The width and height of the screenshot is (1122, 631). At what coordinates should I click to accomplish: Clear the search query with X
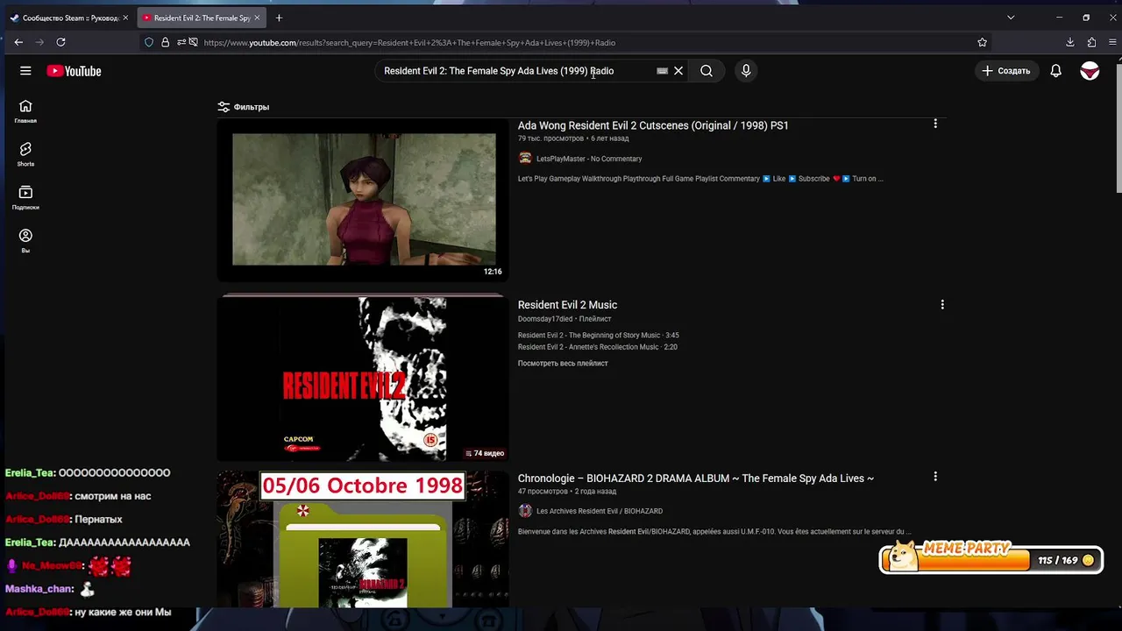(x=678, y=71)
